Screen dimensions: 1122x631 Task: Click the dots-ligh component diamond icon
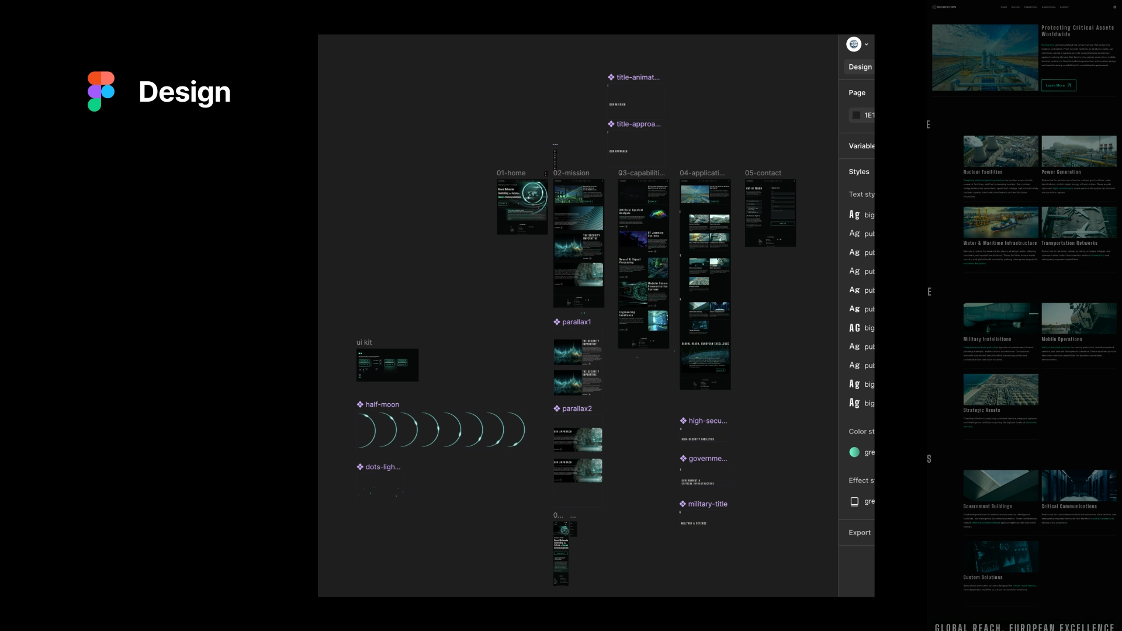click(x=360, y=467)
